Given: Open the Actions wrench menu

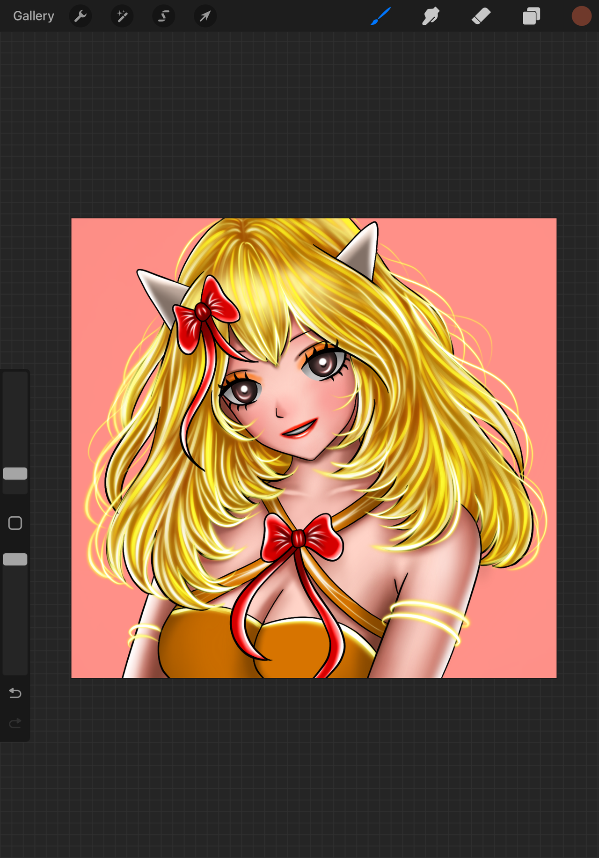Looking at the screenshot, I should 80,16.
